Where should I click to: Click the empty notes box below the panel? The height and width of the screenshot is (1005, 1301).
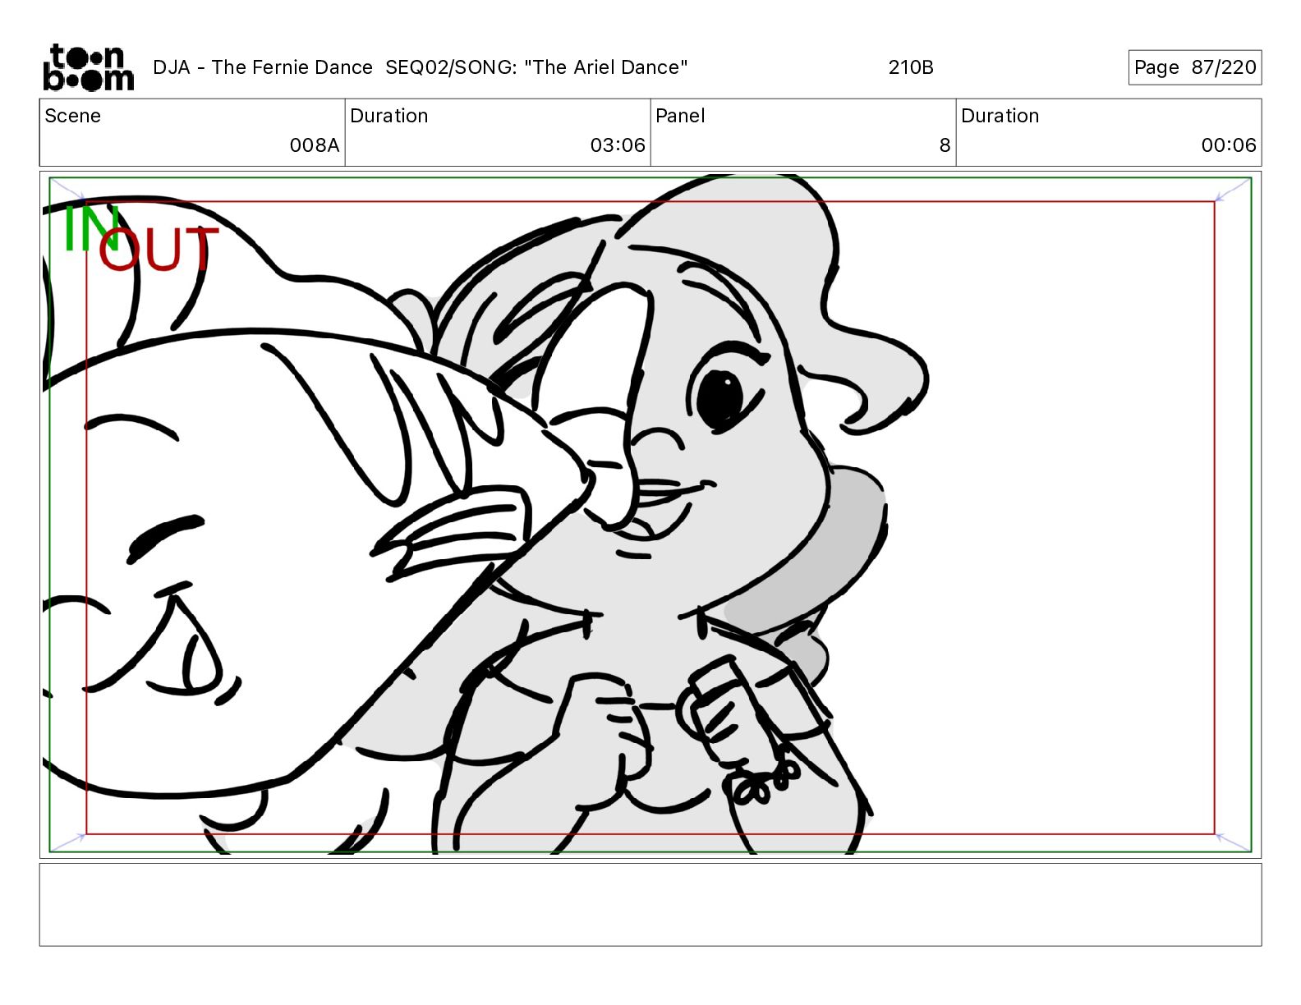coord(650,904)
